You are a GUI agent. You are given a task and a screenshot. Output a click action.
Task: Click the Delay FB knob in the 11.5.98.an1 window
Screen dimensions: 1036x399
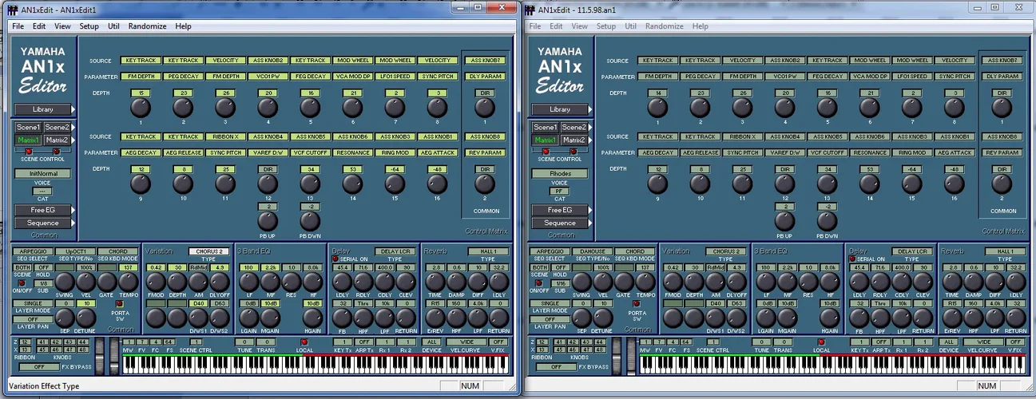859,317
